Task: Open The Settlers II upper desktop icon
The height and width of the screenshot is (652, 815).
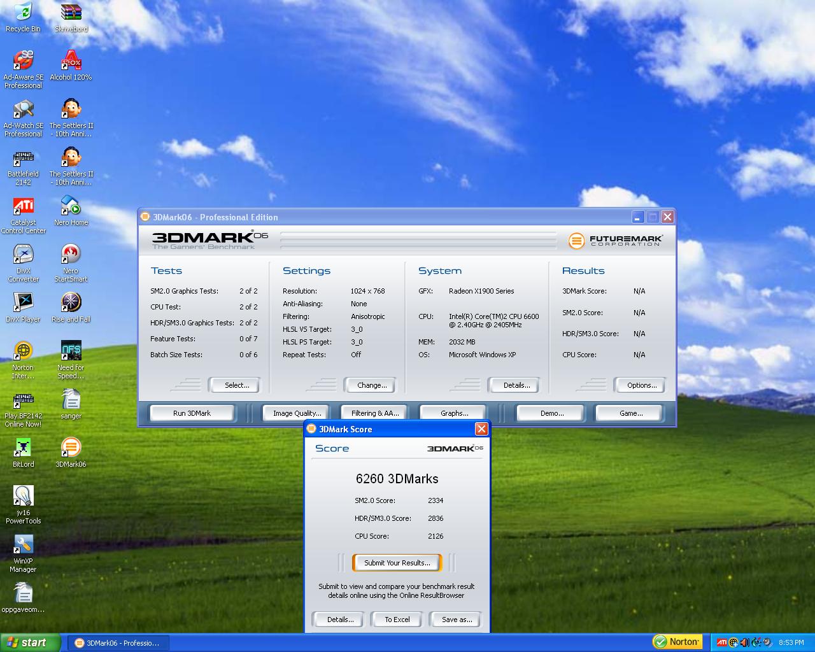Action: click(x=71, y=118)
